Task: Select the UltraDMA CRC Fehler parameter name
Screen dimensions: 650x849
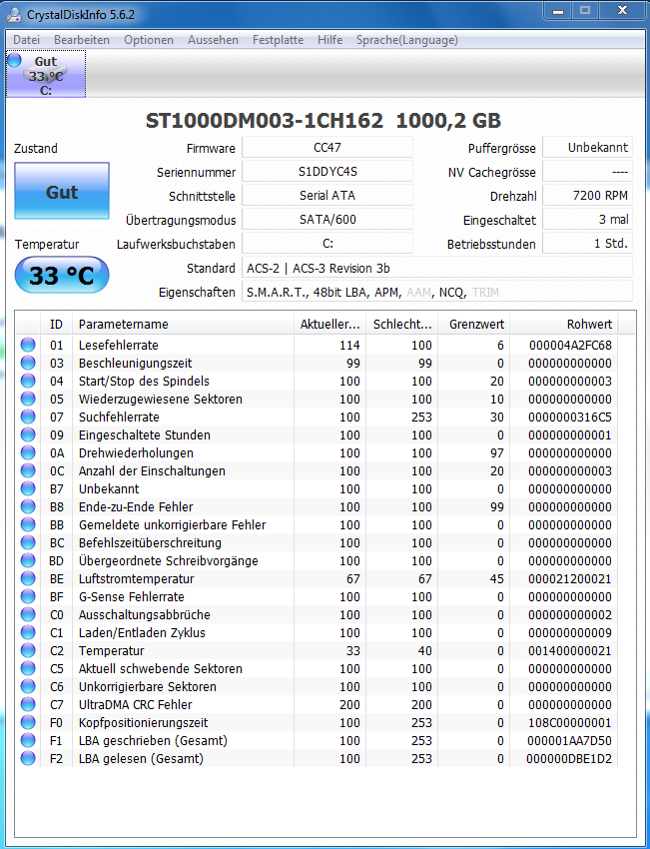Action: (x=136, y=704)
